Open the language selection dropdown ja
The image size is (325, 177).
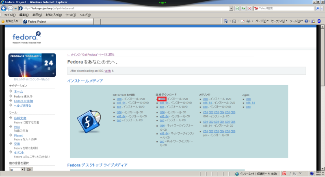tap(17, 170)
